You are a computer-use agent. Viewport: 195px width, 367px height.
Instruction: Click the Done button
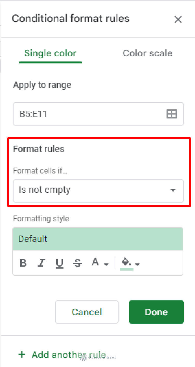click(x=156, y=312)
